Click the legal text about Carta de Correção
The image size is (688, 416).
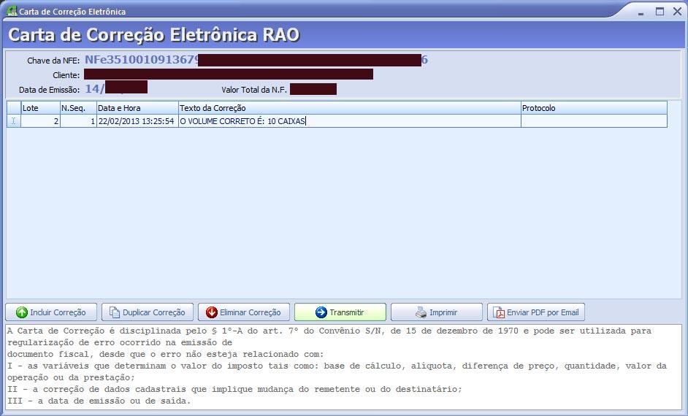pos(343,366)
